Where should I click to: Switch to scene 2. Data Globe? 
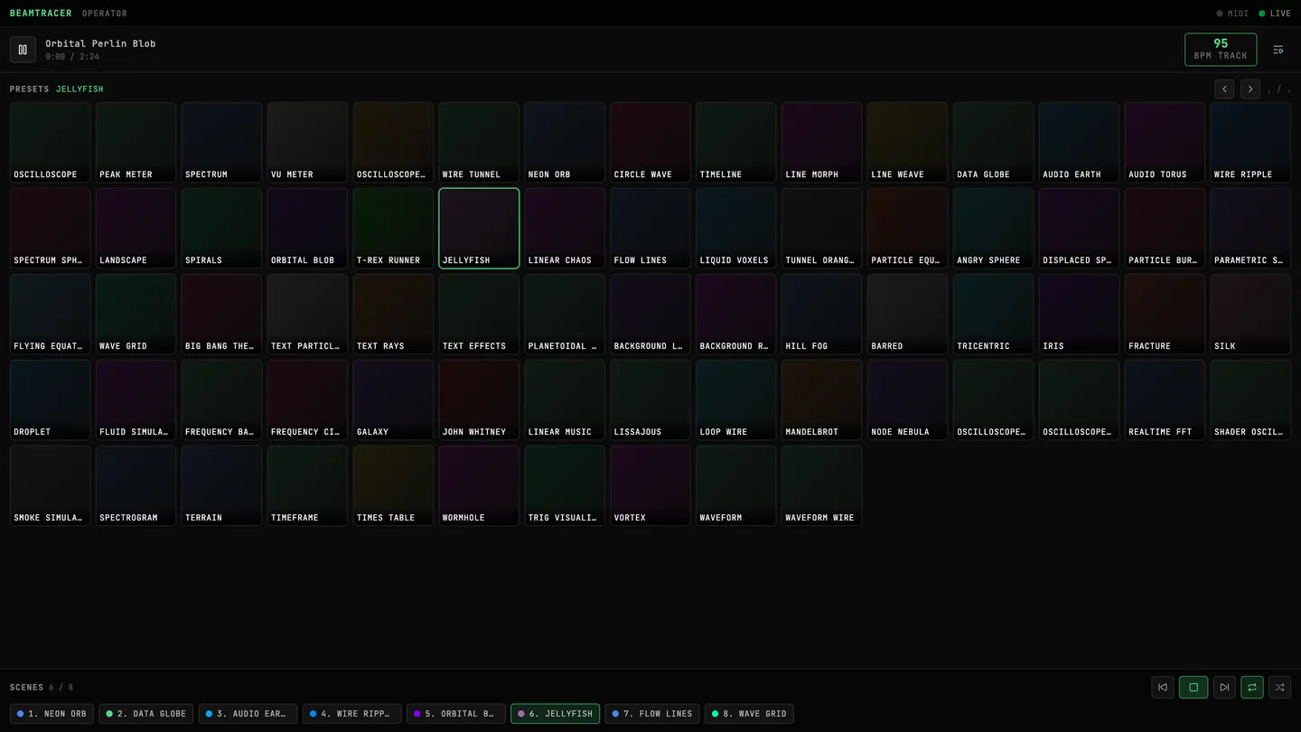[x=146, y=713]
